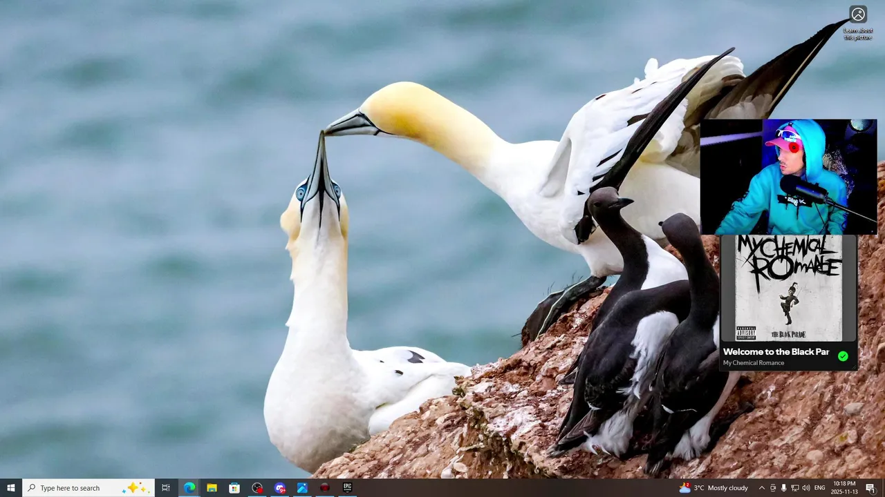Open File Explorer from the taskbar
The width and height of the screenshot is (885, 497).
(x=212, y=488)
